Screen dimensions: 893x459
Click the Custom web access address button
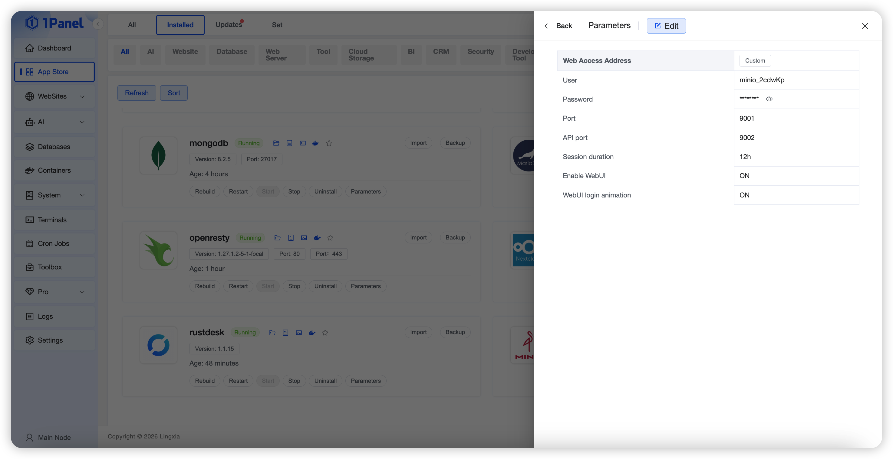pos(755,60)
